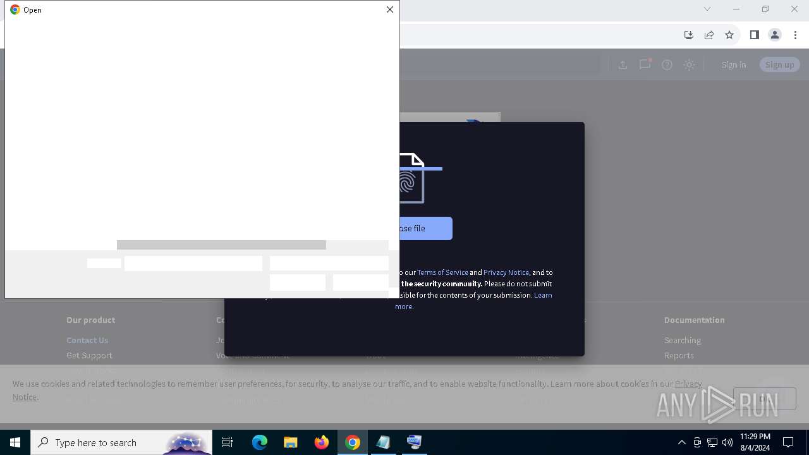The height and width of the screenshot is (455, 809).
Task: Close the Open file dialog
Action: pyautogui.click(x=389, y=9)
